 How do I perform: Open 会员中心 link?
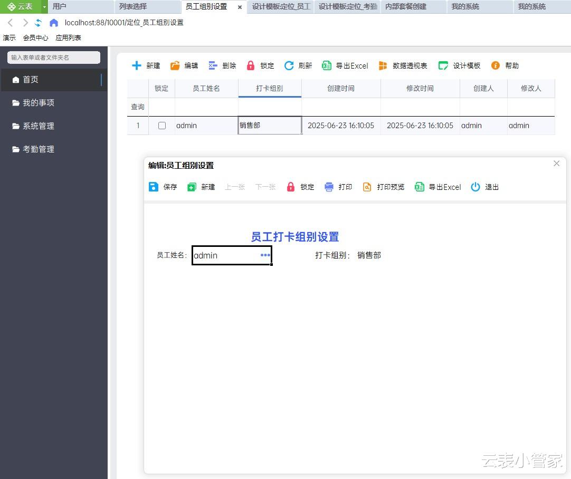tap(35, 37)
